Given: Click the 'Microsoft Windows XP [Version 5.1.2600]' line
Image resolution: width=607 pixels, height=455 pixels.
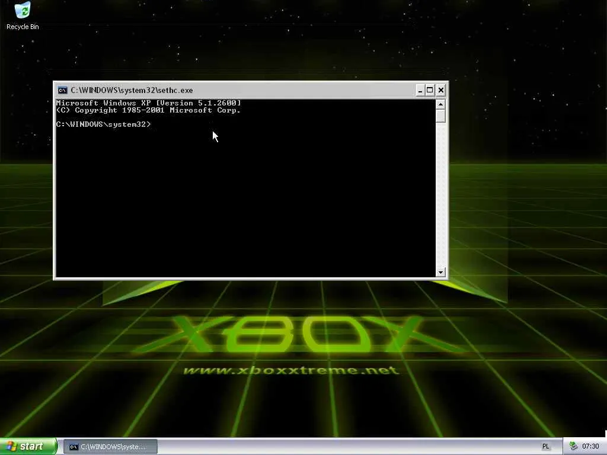Looking at the screenshot, I should pyautogui.click(x=148, y=103).
